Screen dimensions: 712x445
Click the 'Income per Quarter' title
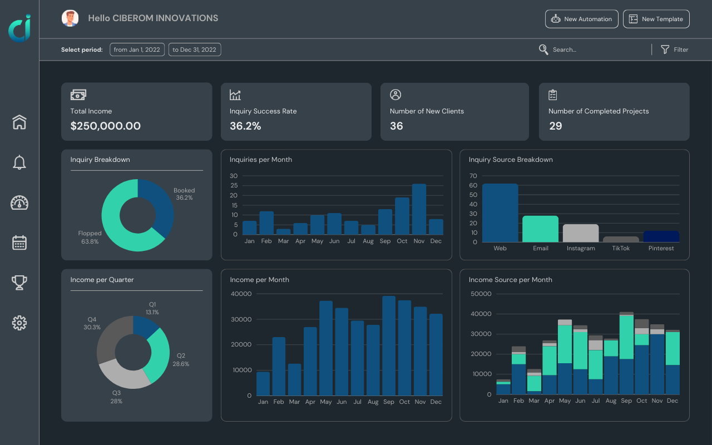click(102, 280)
